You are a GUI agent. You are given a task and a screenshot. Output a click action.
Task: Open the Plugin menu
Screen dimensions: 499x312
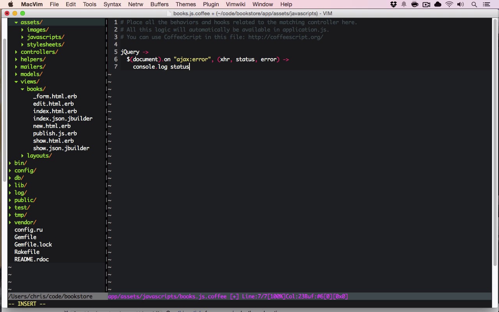[211, 4]
